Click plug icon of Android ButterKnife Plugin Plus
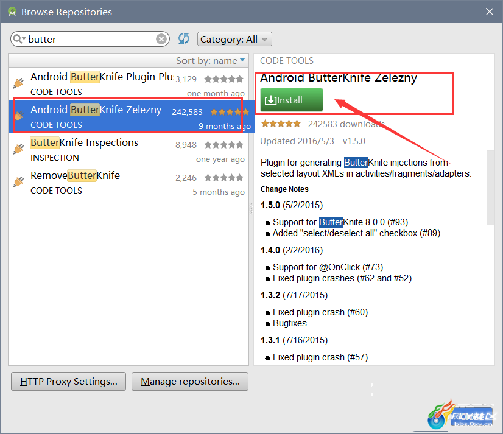 pos(19,83)
